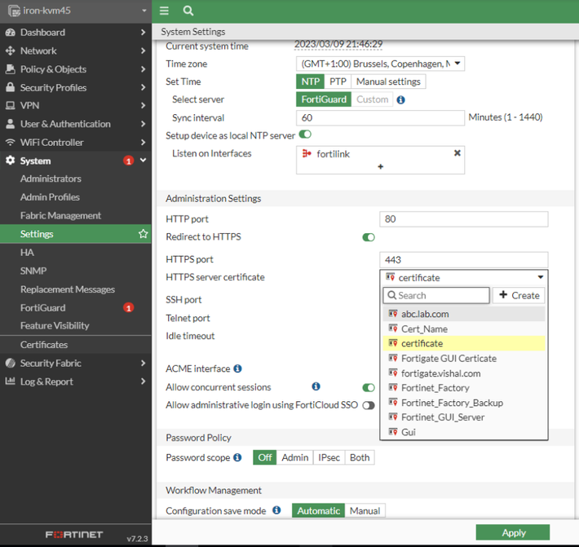The width and height of the screenshot is (579, 547).
Task: Select Fortinet_Factory certificate from list
Action: (435, 388)
